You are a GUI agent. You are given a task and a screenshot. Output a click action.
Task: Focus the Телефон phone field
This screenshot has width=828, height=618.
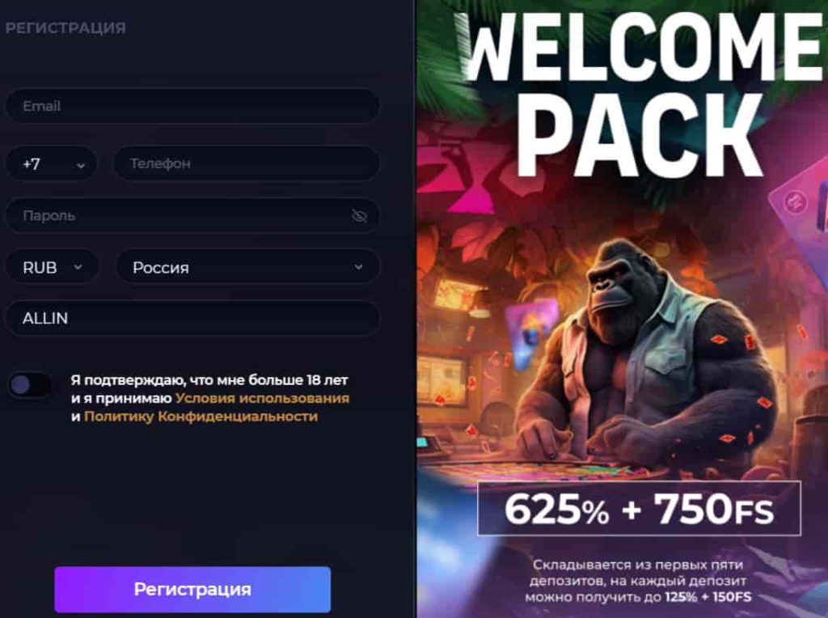click(247, 163)
